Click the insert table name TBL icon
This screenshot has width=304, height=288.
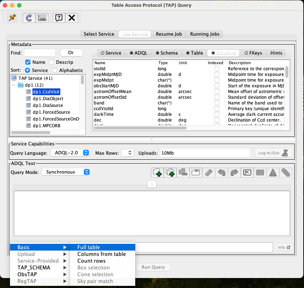tap(247, 172)
